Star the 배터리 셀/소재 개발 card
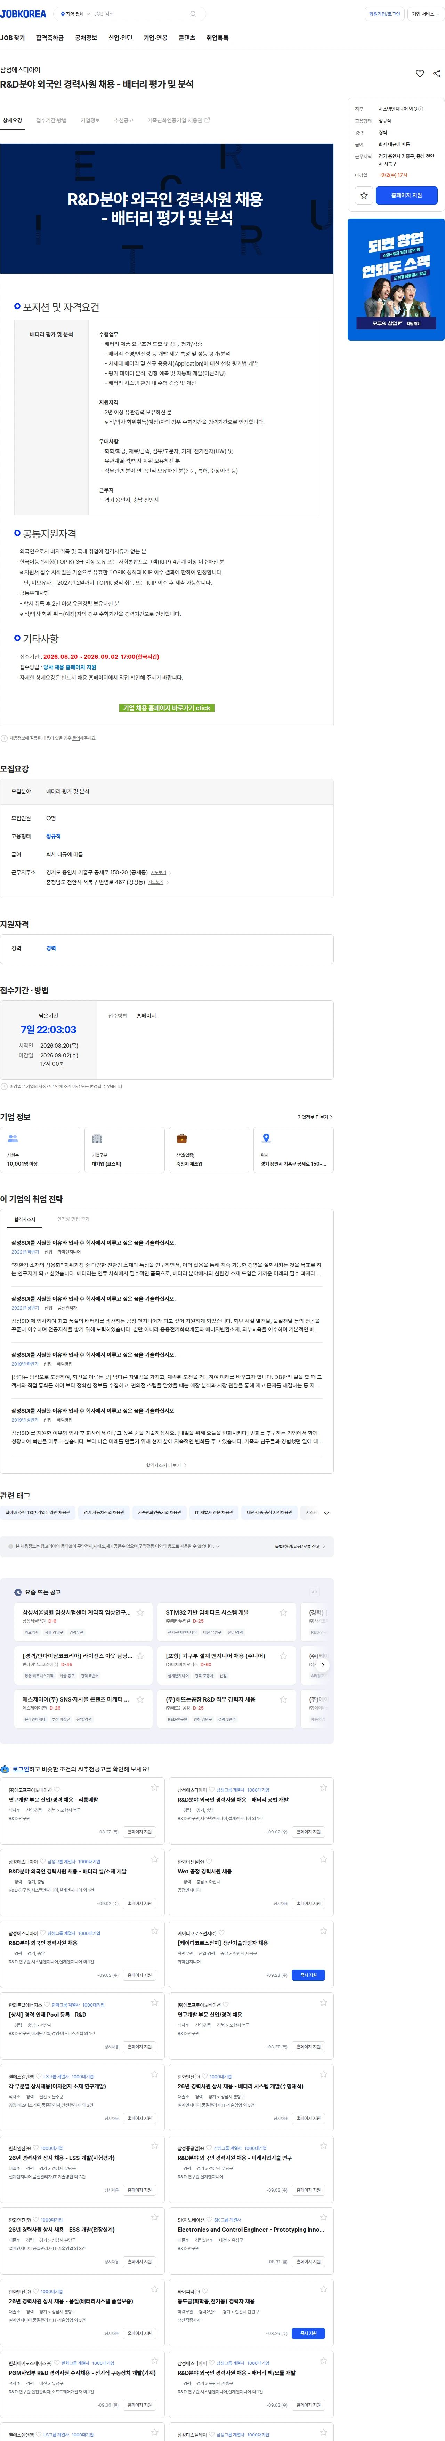This screenshot has width=445, height=2441. pyautogui.click(x=154, y=1859)
